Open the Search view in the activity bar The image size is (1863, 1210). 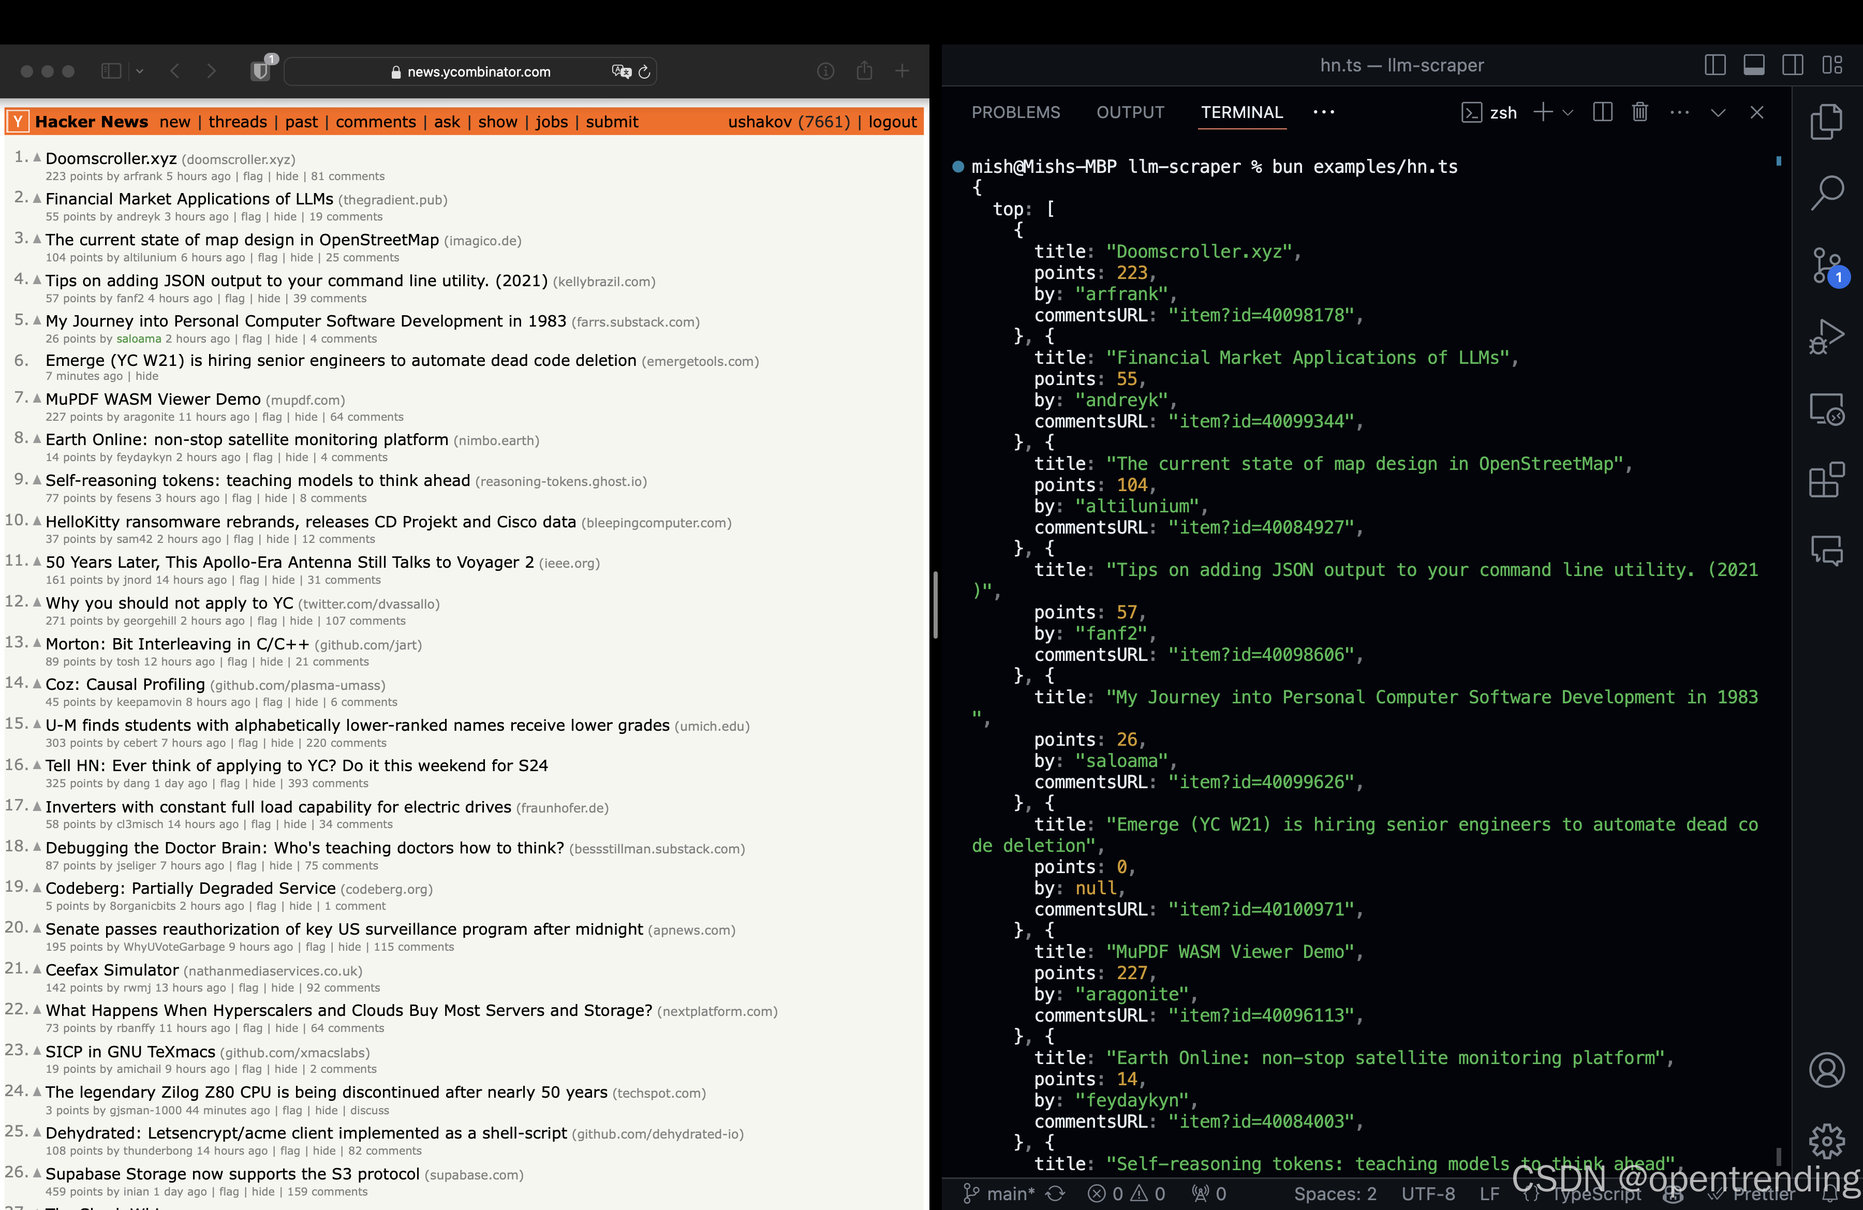click(x=1826, y=193)
